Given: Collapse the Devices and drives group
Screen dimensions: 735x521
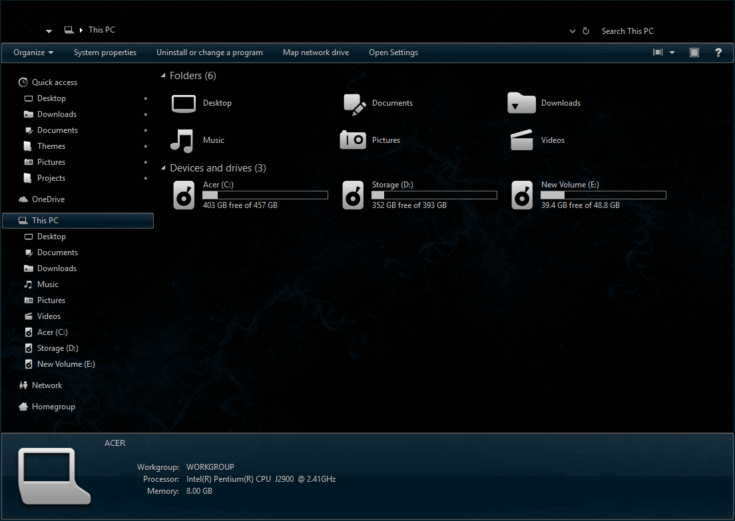Looking at the screenshot, I should (163, 169).
